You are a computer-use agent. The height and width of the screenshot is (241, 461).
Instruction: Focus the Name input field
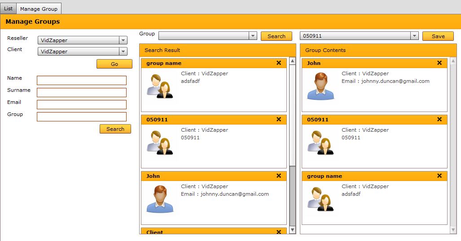click(x=82, y=81)
